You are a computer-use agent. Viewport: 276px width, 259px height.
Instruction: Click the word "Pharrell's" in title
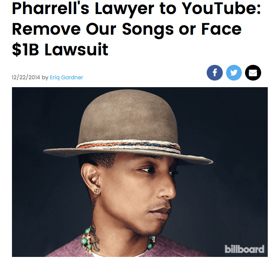[50, 9]
